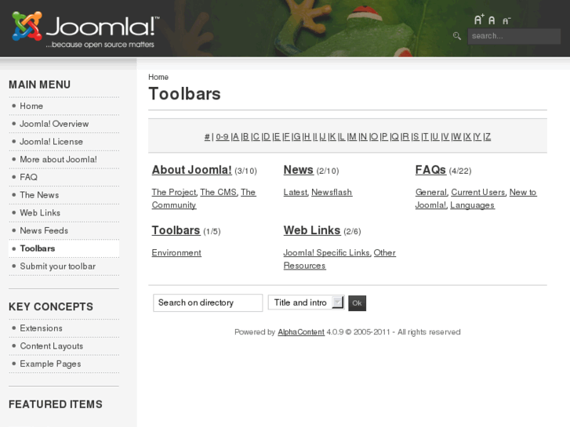
Task: Open The CMS category link
Action: click(x=218, y=192)
